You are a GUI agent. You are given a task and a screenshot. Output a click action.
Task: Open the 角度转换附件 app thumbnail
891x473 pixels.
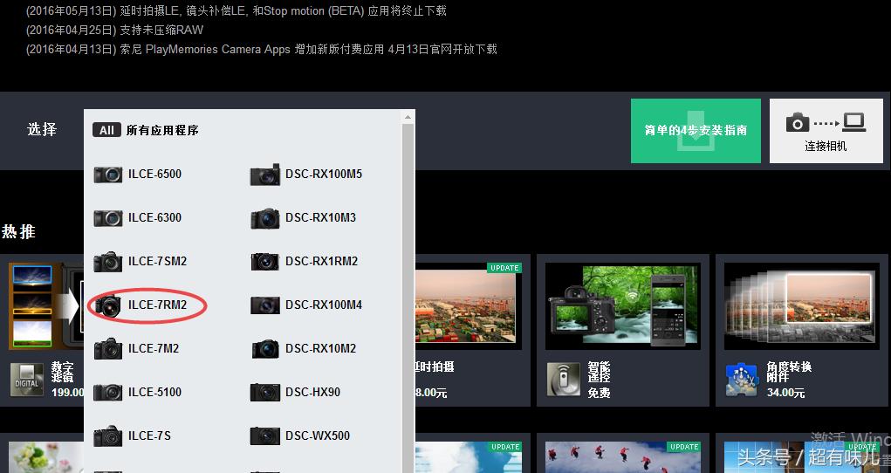click(x=802, y=305)
